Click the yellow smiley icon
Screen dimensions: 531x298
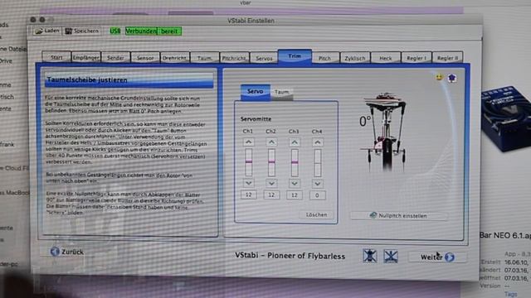(439, 77)
